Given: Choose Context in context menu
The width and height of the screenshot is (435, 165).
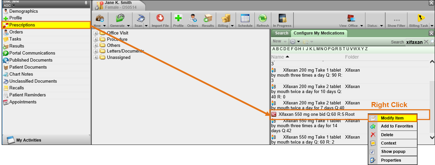Looking at the screenshot, I should [x=393, y=143].
